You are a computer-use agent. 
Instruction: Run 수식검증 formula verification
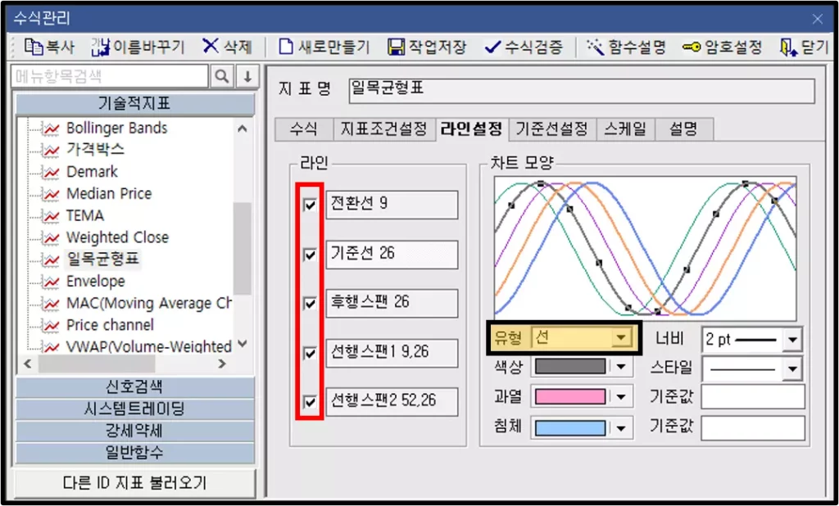click(x=524, y=47)
